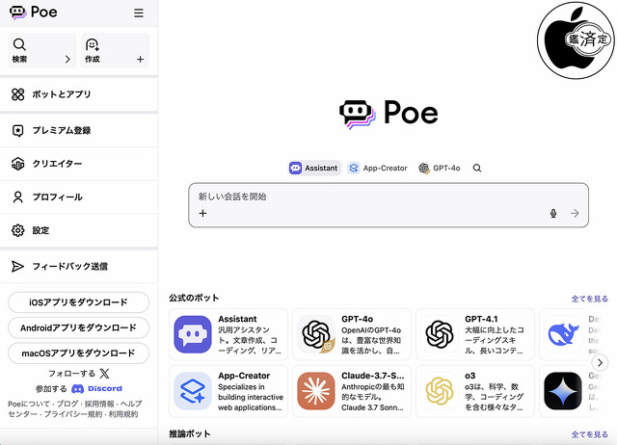Open フィードバック送信 in the sidebar
617x445 pixels.
tap(79, 267)
